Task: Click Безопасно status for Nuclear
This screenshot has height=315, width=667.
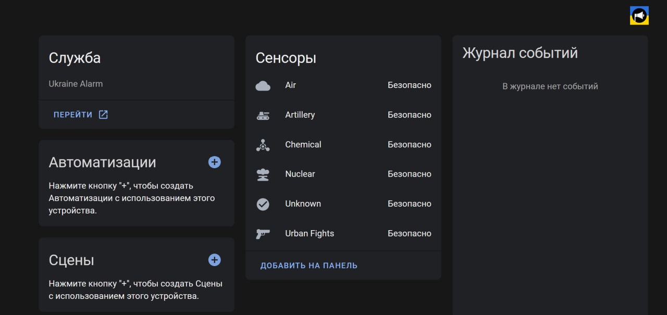Action: point(410,174)
